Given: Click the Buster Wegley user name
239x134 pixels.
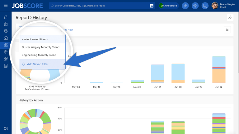Looking at the screenshot, I should tap(227, 4).
